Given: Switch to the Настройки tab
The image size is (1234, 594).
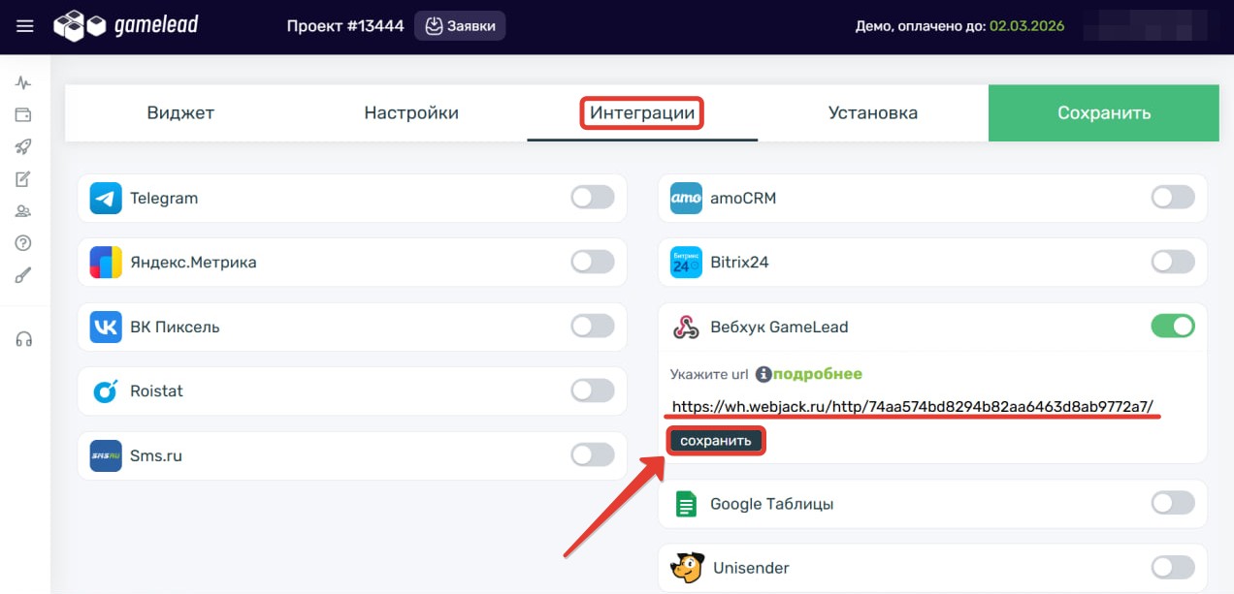Looking at the screenshot, I should tap(411, 112).
